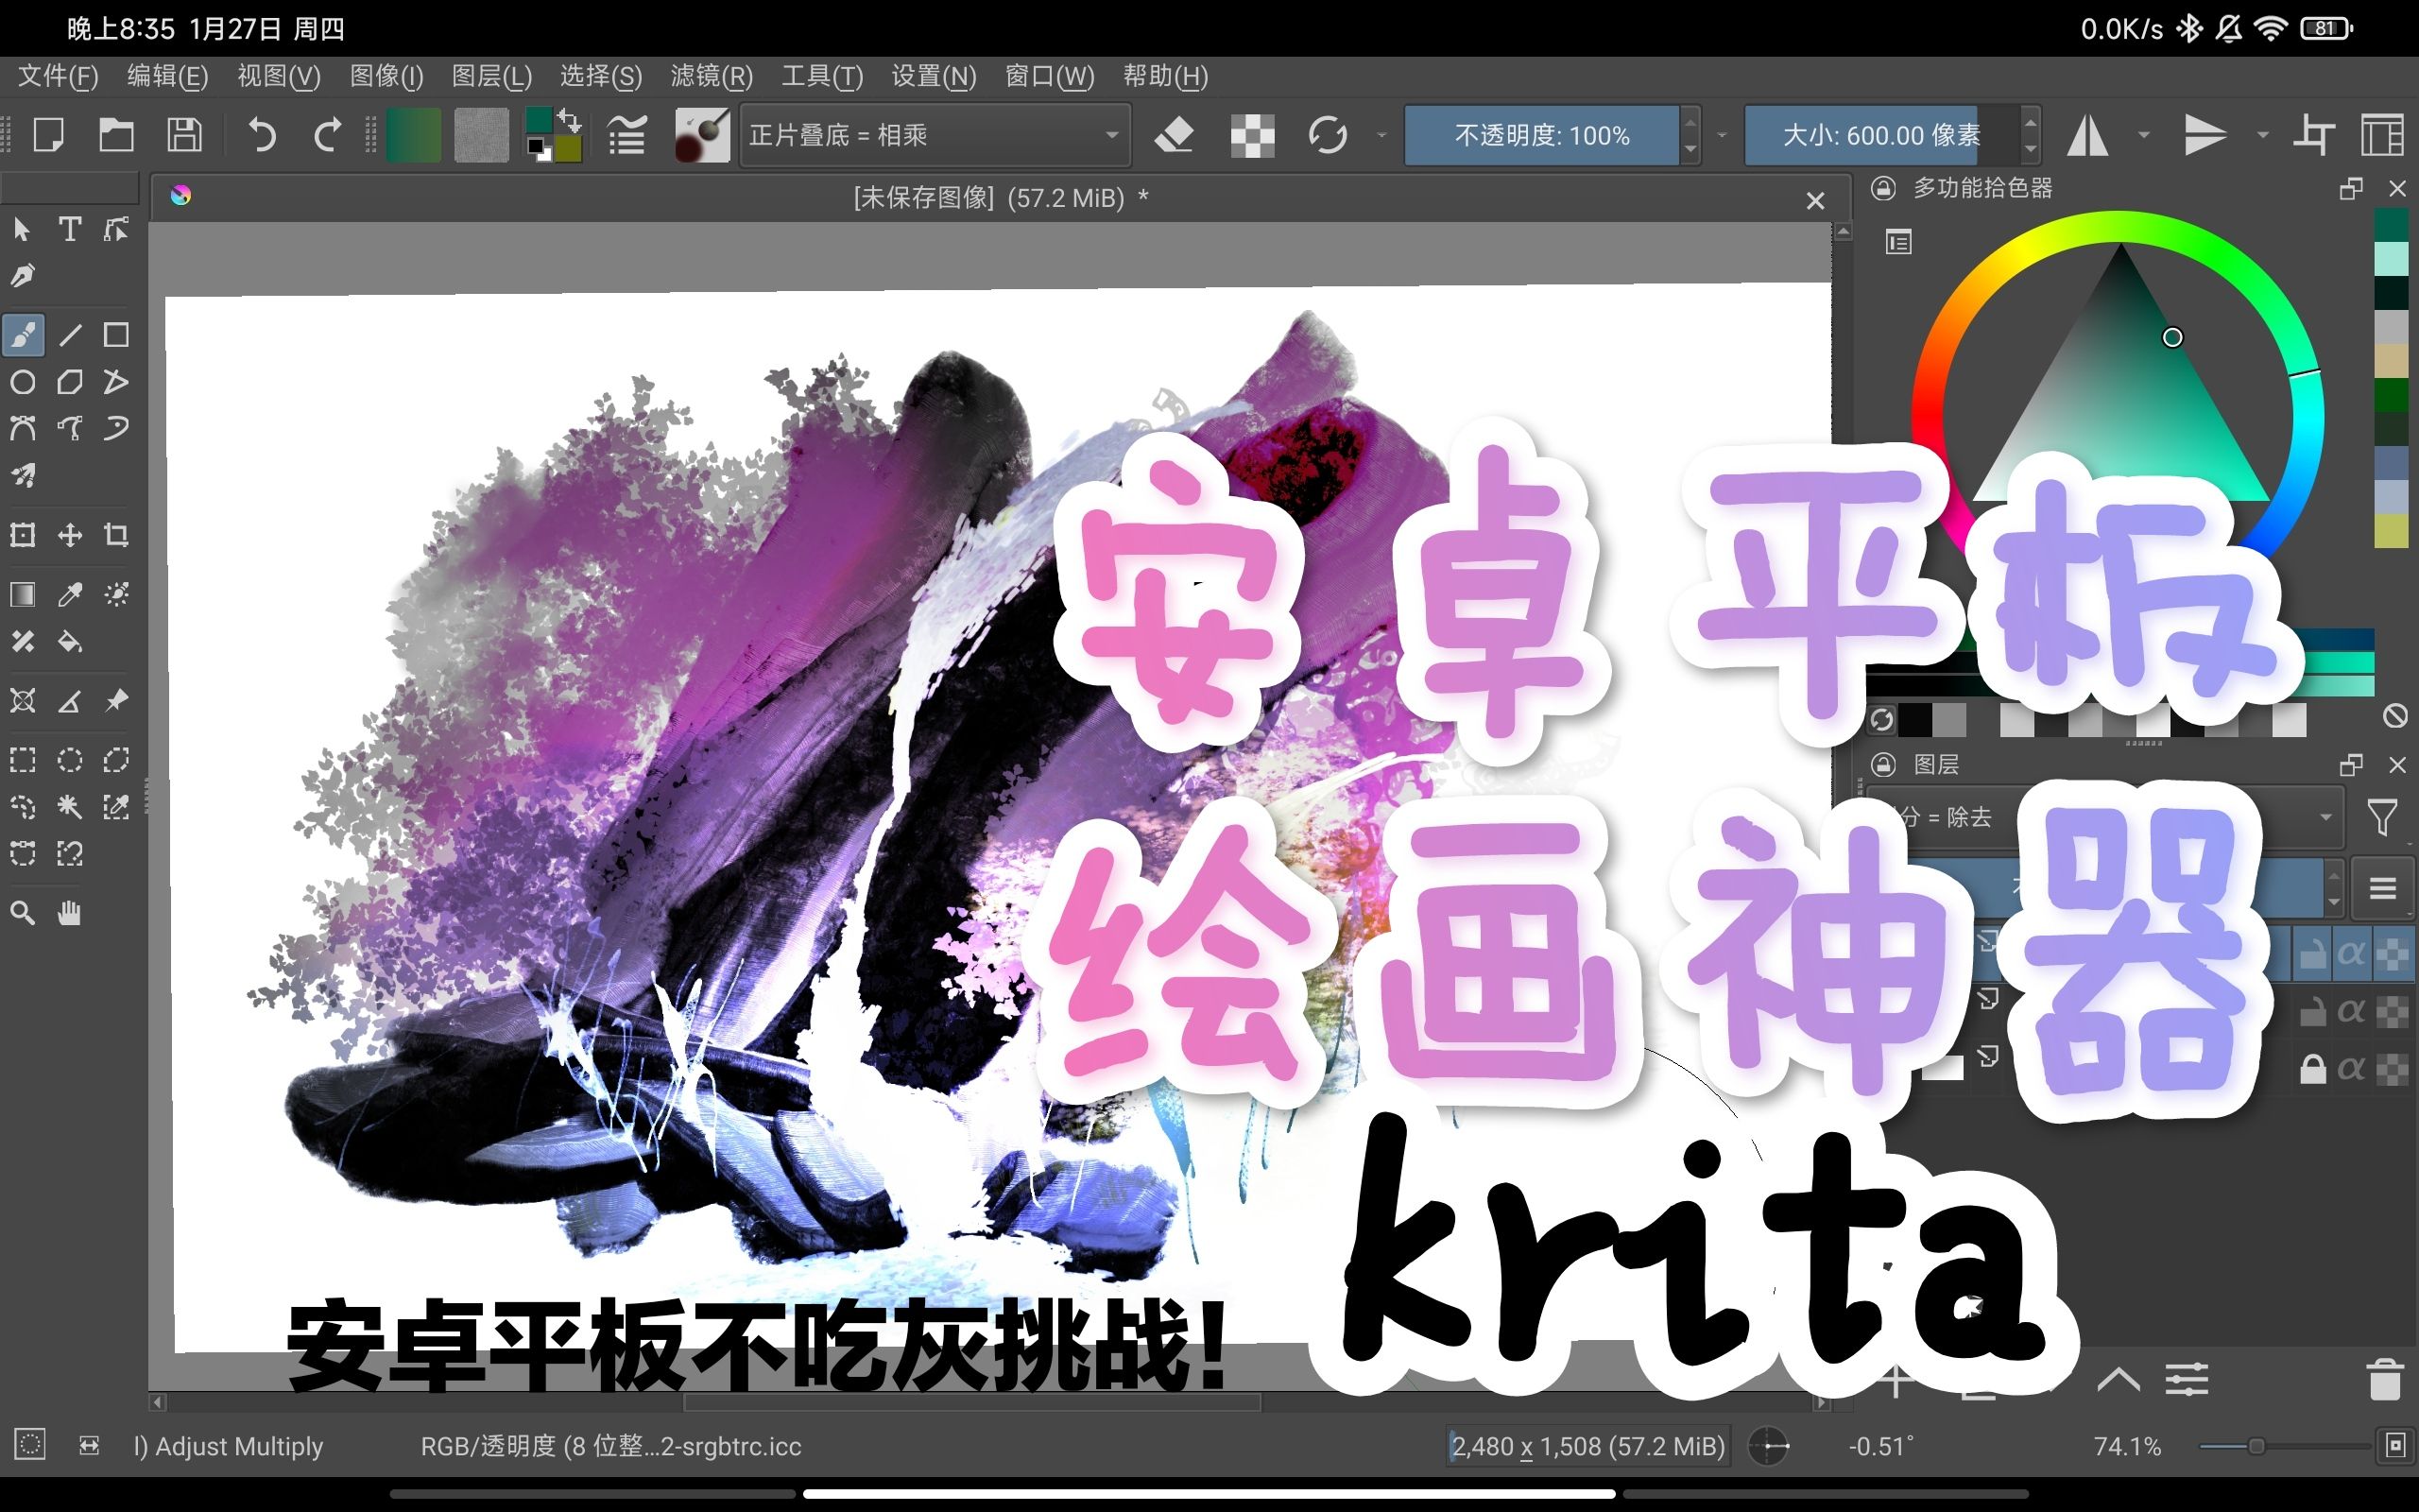Screen dimensions: 2419x1512
Task: Select the Color Picker eyedropper tool
Action: [x=69, y=595]
